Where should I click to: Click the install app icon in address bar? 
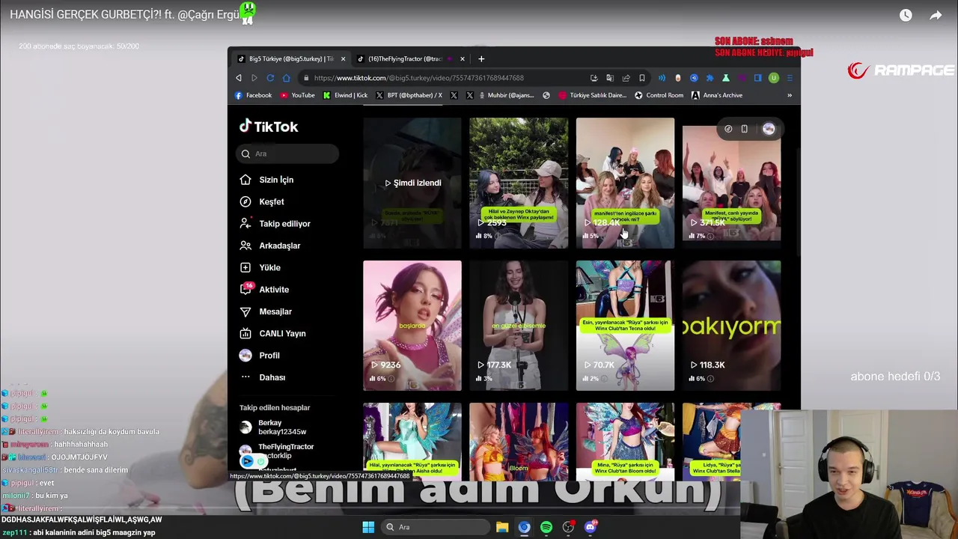tap(594, 78)
